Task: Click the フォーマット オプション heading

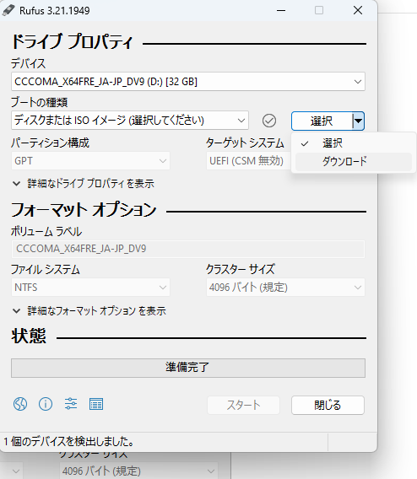Action: pyautogui.click(x=84, y=209)
